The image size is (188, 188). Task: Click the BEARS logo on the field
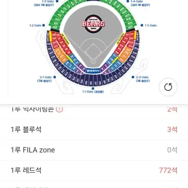pyautogui.click(x=93, y=24)
